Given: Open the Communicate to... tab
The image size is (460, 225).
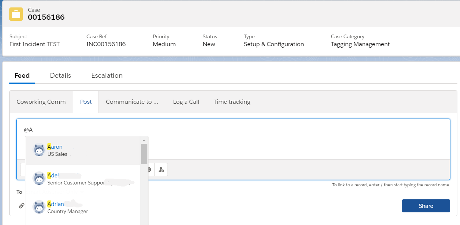Looking at the screenshot, I should [132, 102].
